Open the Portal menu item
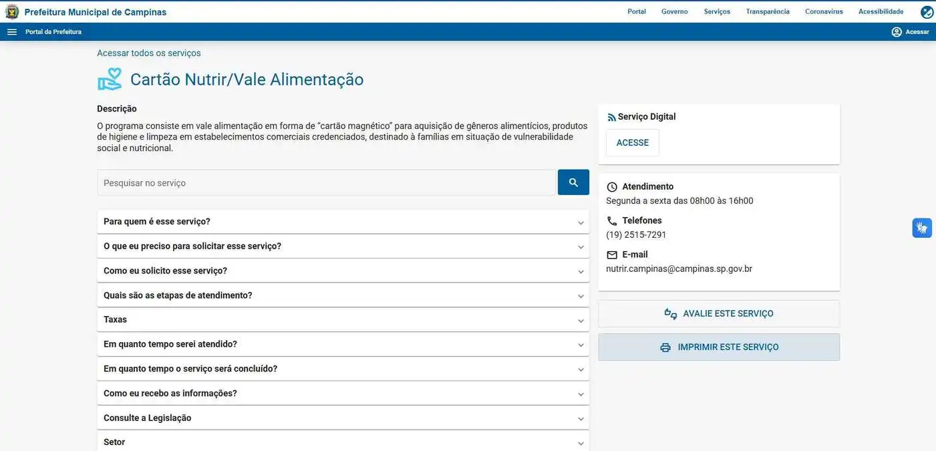The height and width of the screenshot is (451, 936). click(x=637, y=11)
